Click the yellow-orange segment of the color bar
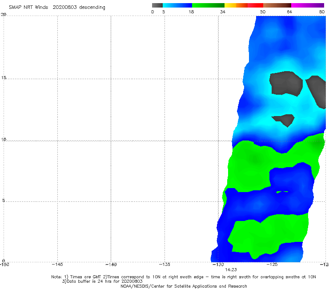 236,5
